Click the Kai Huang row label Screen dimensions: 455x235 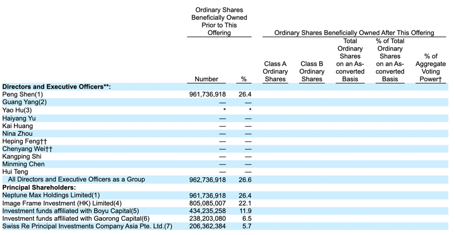tap(17, 126)
